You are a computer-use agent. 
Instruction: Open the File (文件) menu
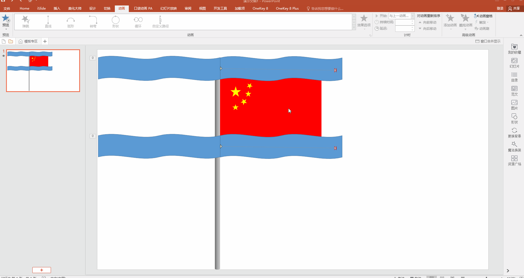tap(7, 8)
